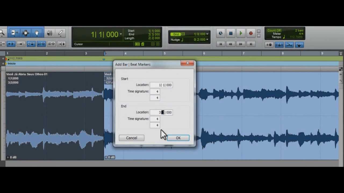
Task: Open main counter format dropdown arrow
Action: click(121, 34)
